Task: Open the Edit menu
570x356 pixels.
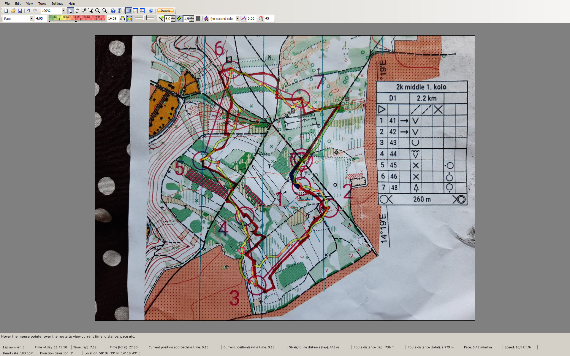Action: tap(18, 4)
